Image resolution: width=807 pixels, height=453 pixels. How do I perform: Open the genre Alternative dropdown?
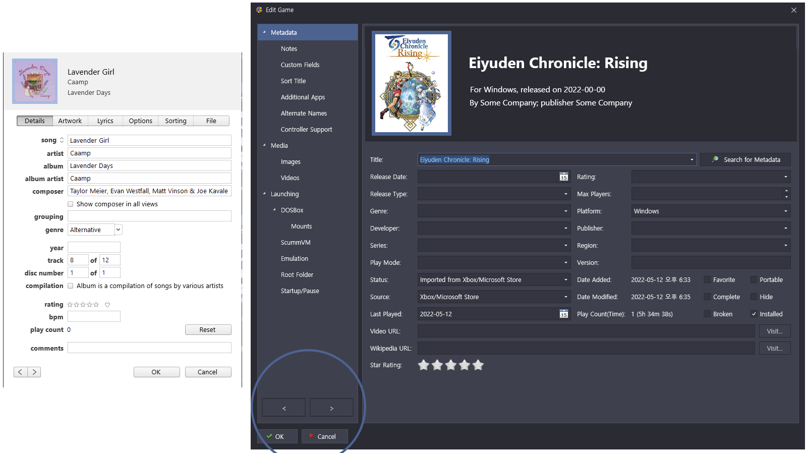(x=119, y=230)
